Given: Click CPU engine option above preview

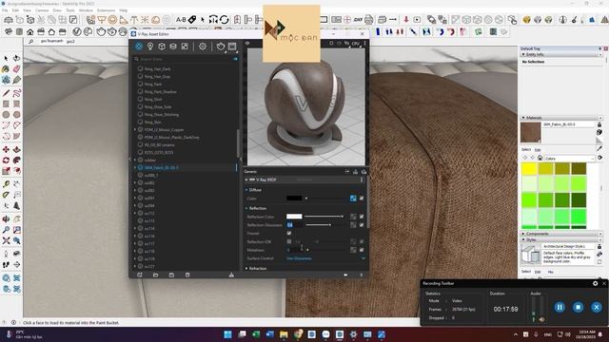Looking at the screenshot, I should point(355,44).
